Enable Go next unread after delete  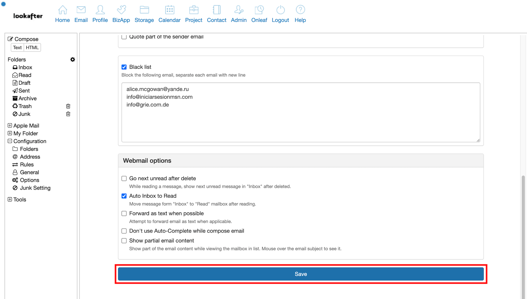(124, 178)
